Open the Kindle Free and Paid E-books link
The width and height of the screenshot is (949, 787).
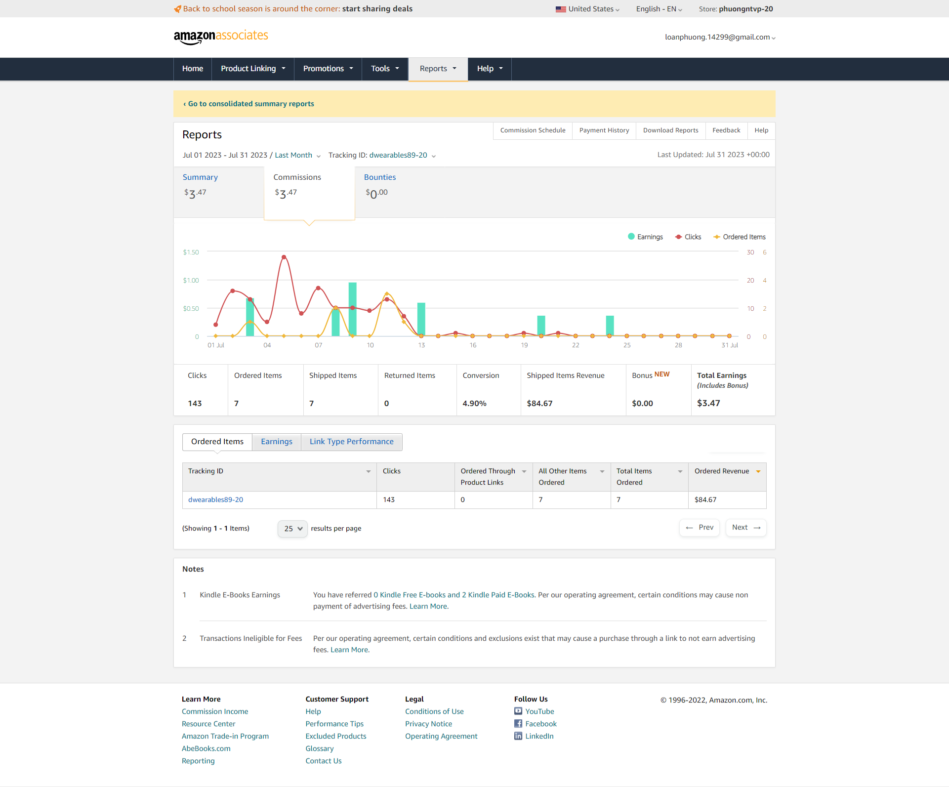coord(454,595)
